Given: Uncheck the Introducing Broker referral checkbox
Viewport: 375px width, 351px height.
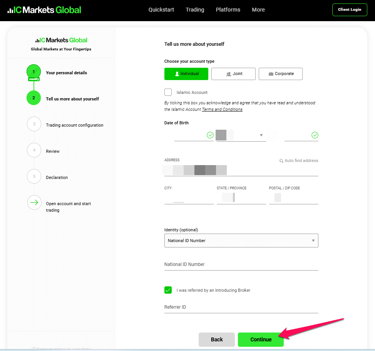Looking at the screenshot, I should (168, 290).
